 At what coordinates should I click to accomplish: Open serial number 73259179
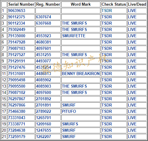tap(17, 136)
